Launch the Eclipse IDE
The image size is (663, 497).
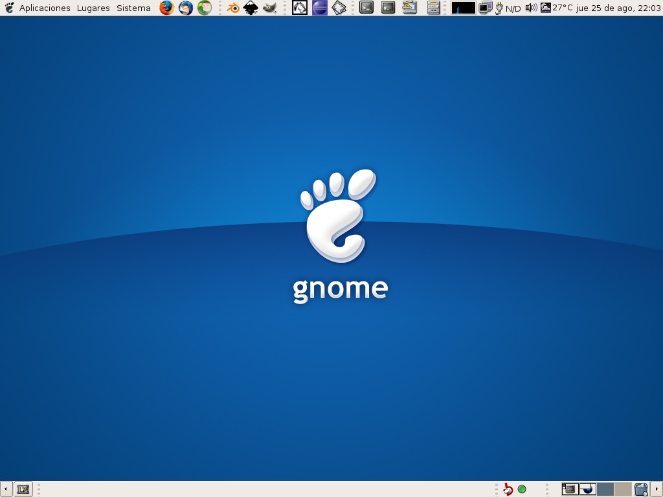(320, 8)
